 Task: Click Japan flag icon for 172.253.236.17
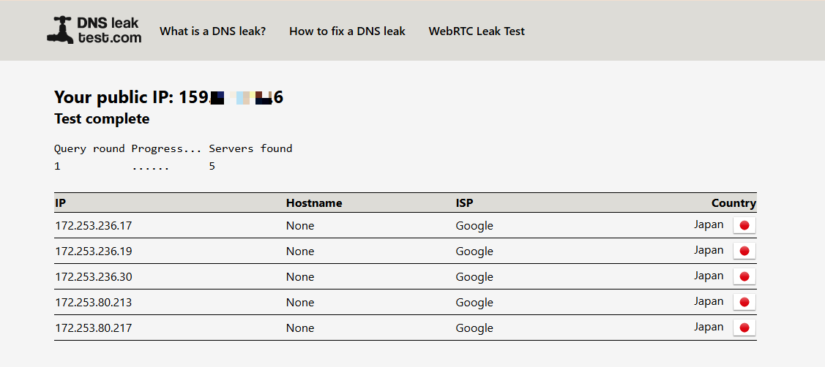[744, 225]
